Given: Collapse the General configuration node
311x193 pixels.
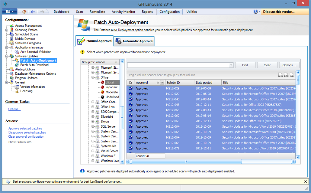Looking at the screenshot, I should click(x=7, y=82).
